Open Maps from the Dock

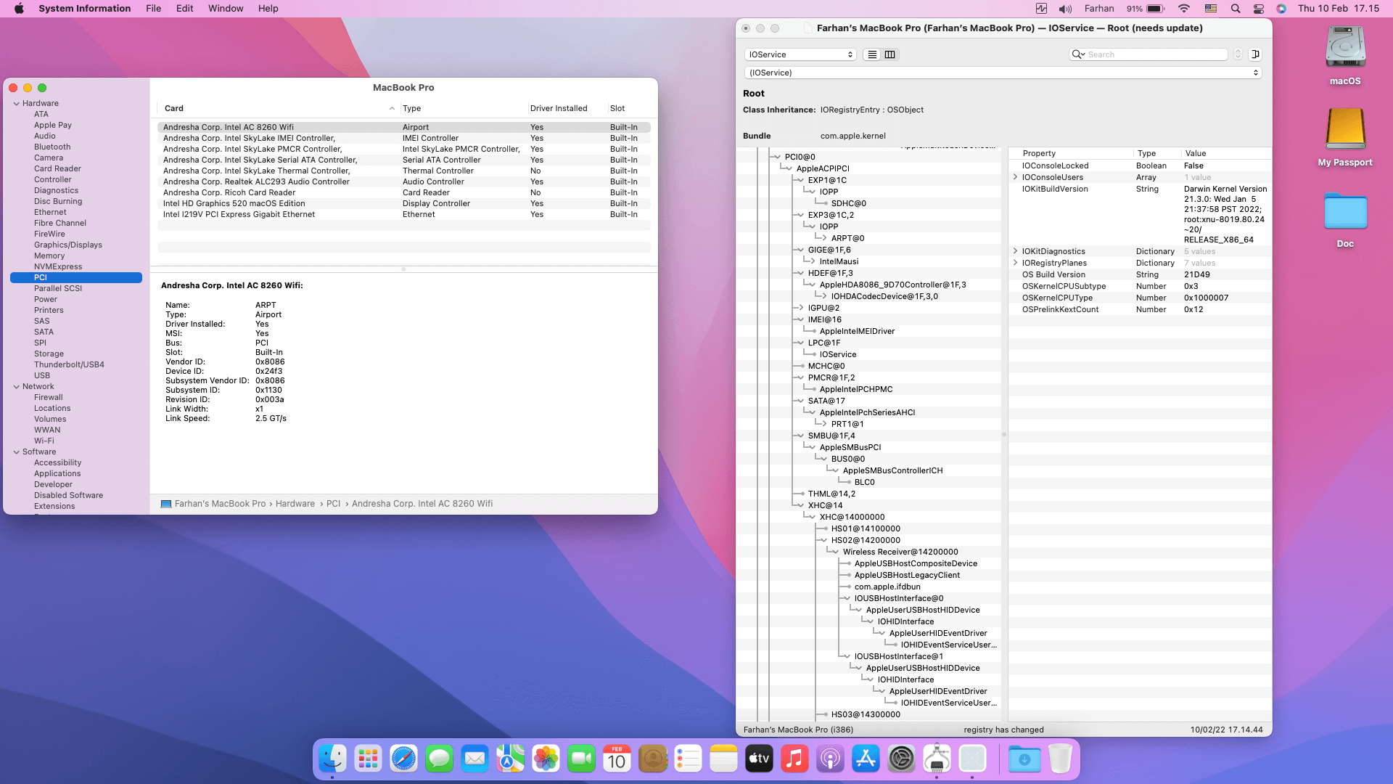pos(510,759)
